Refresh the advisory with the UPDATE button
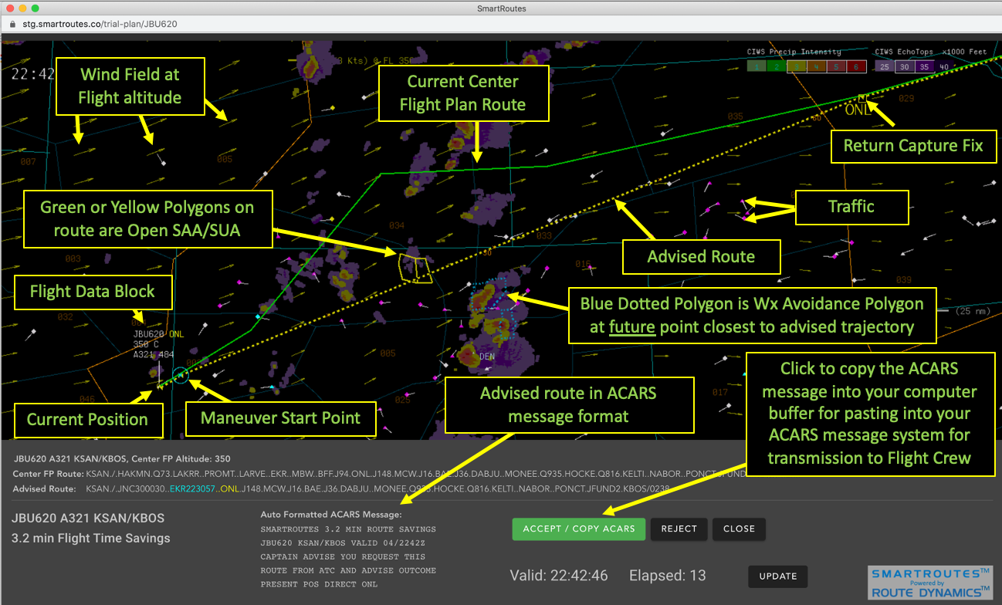The image size is (1002, 605). [x=778, y=576]
